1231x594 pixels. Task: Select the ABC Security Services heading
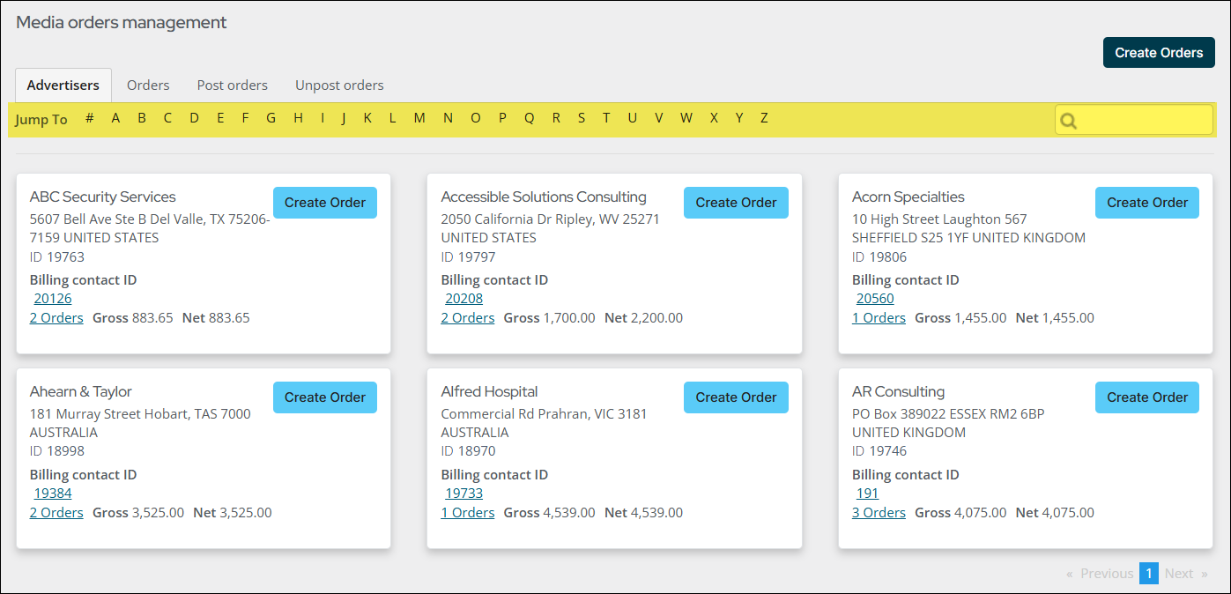tap(103, 197)
